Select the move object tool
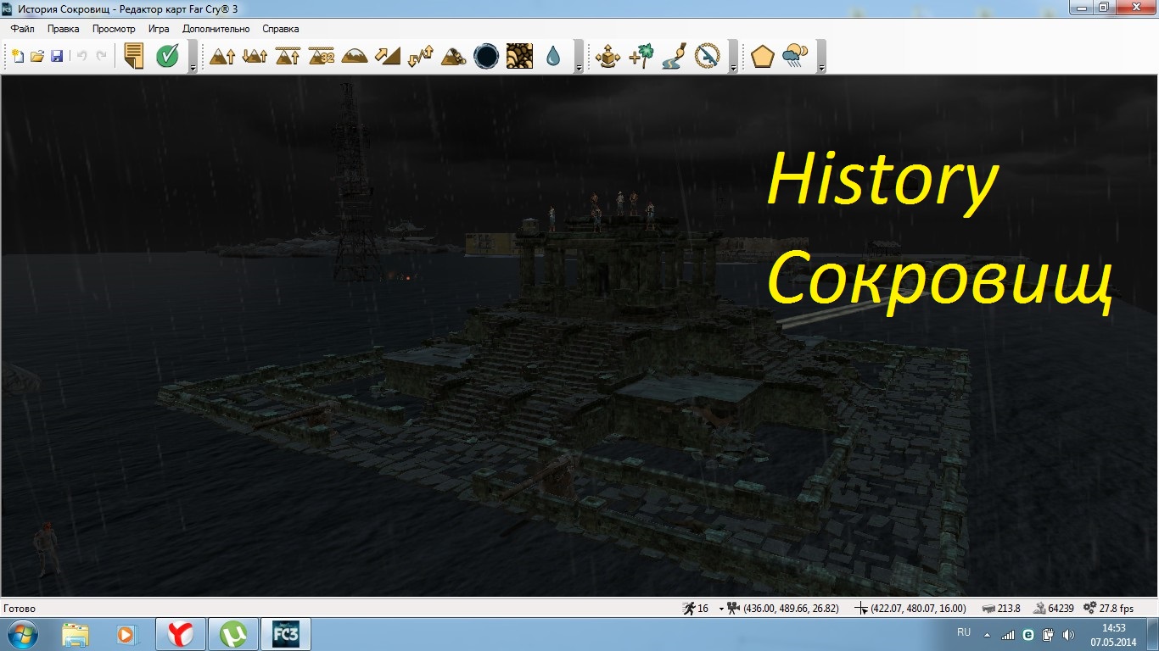The width and height of the screenshot is (1159, 651). point(607,56)
